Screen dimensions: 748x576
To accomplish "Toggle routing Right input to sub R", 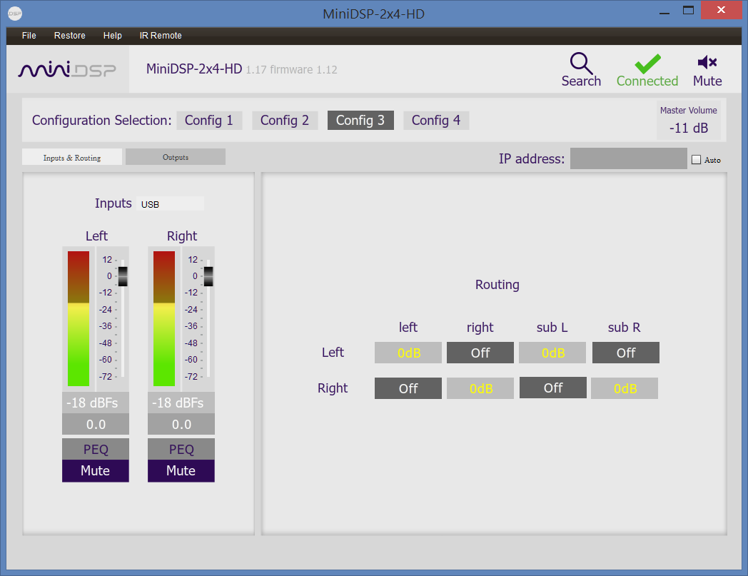I will (x=625, y=388).
